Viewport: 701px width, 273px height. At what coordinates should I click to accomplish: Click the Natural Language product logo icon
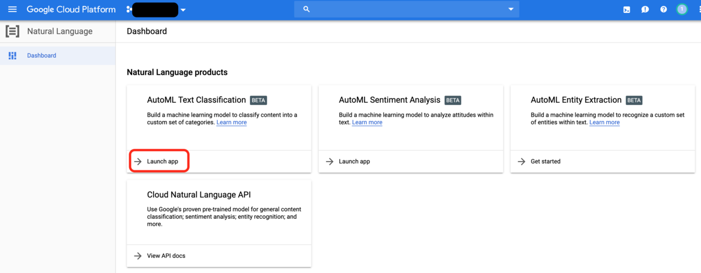(12, 32)
